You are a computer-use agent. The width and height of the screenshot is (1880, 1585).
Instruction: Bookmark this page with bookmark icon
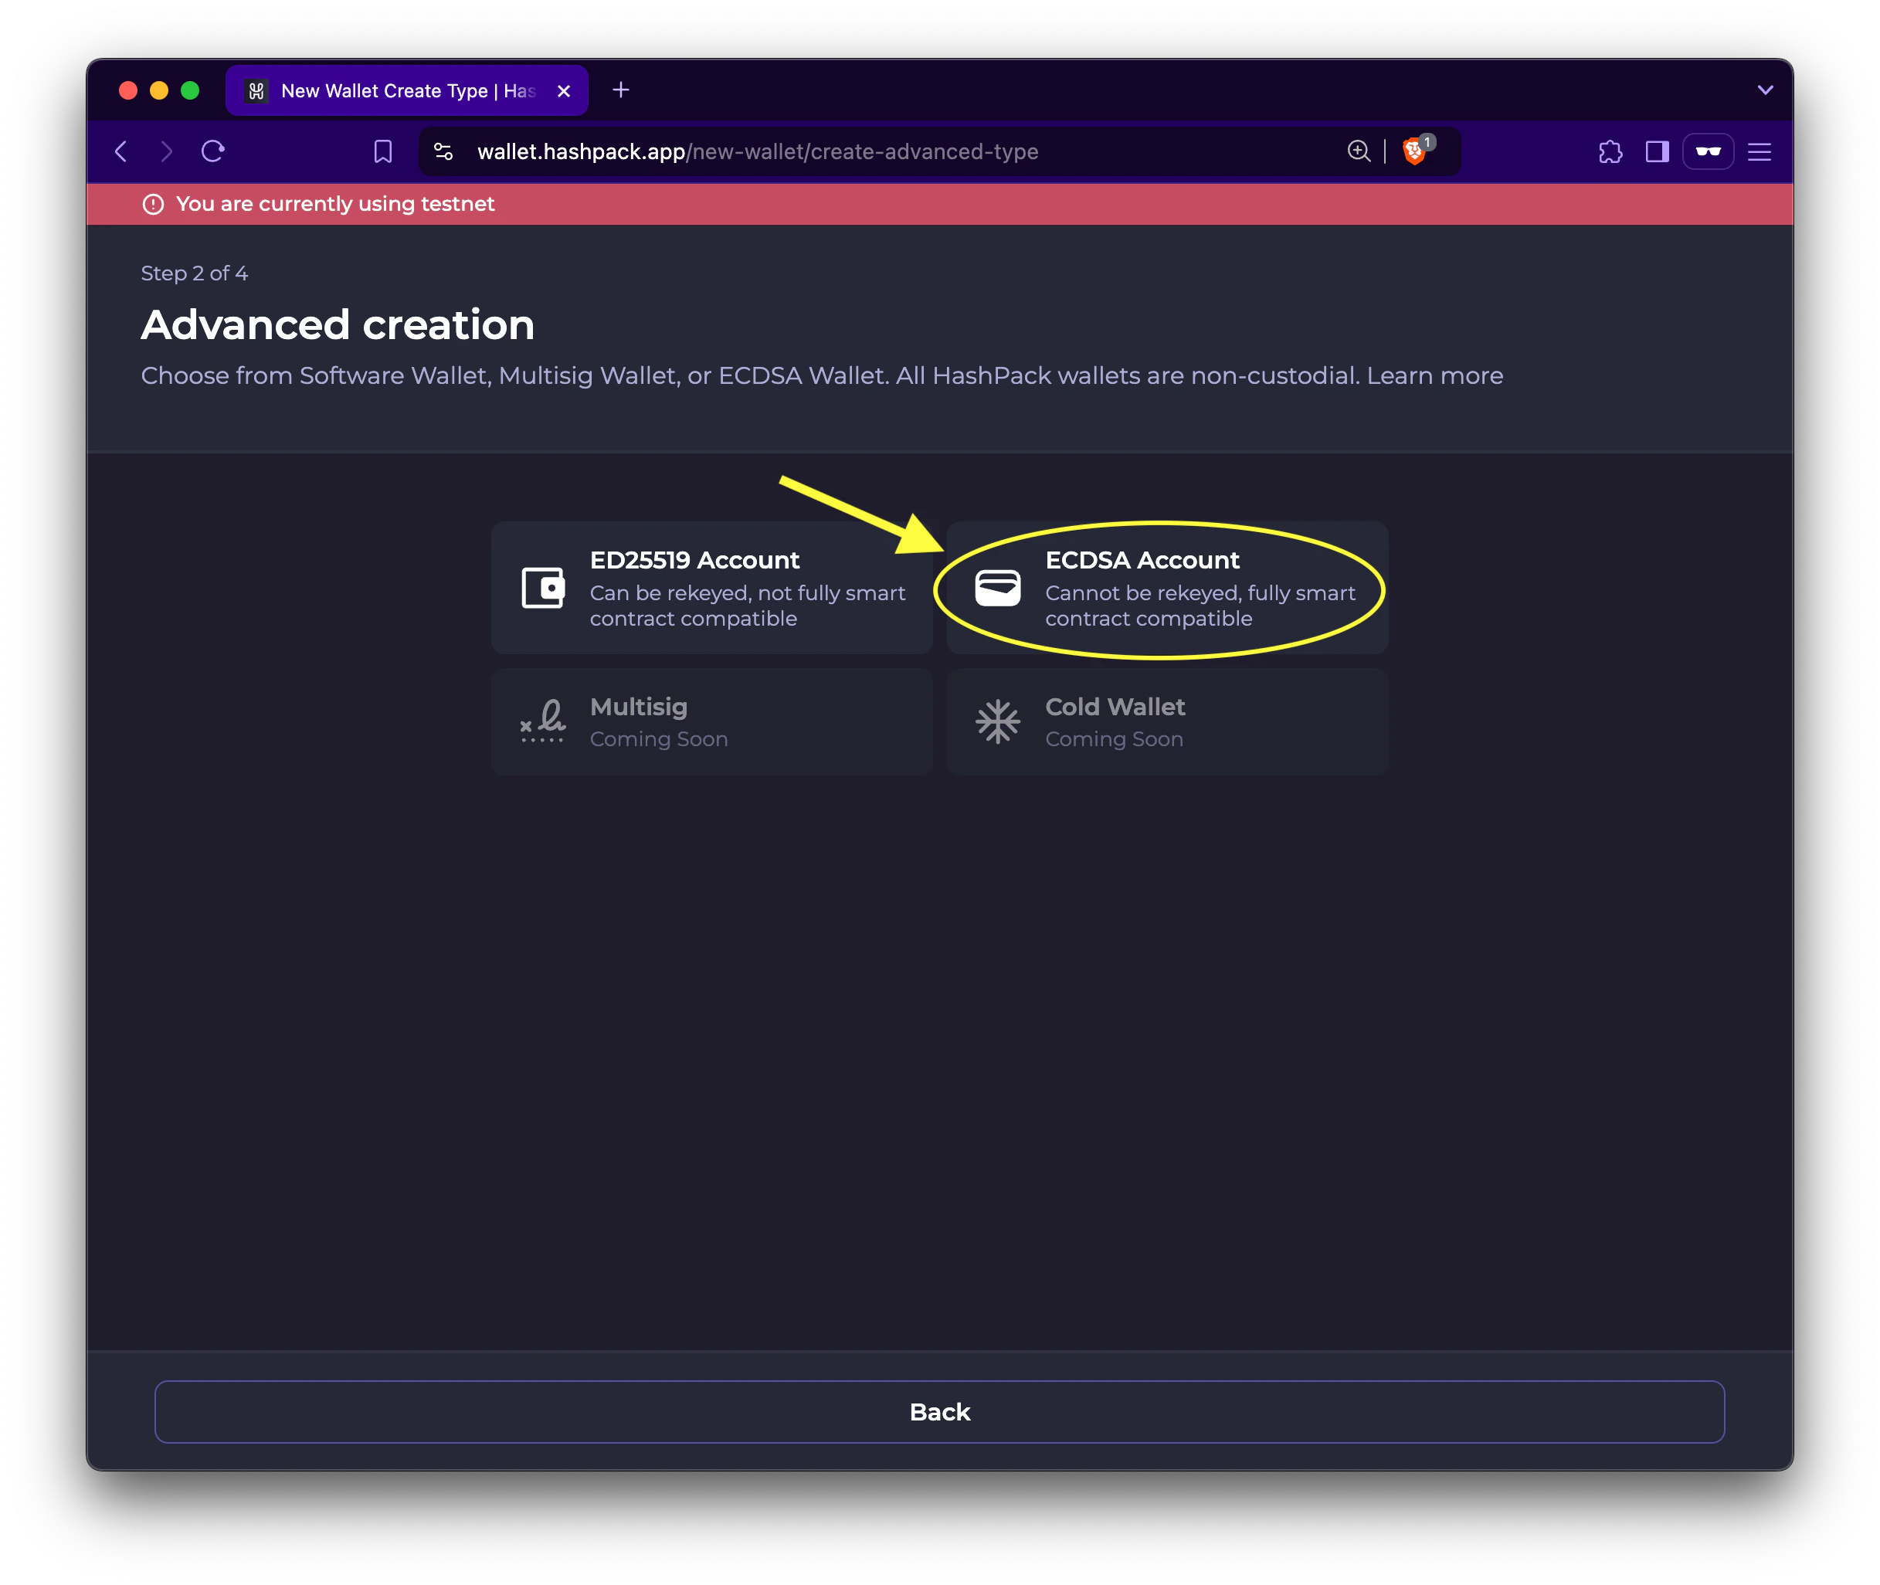click(x=383, y=151)
